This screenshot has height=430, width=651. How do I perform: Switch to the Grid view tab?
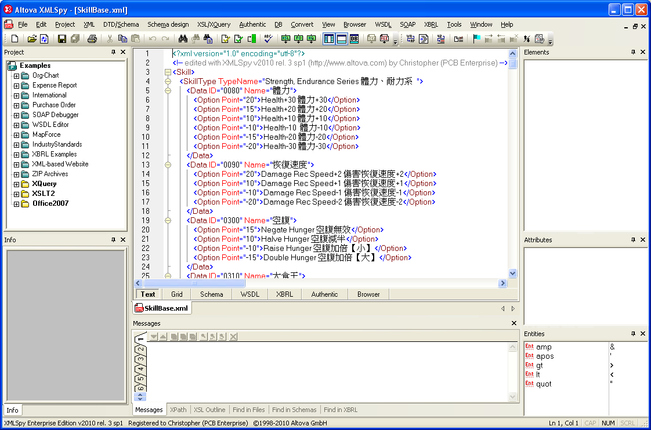point(176,294)
